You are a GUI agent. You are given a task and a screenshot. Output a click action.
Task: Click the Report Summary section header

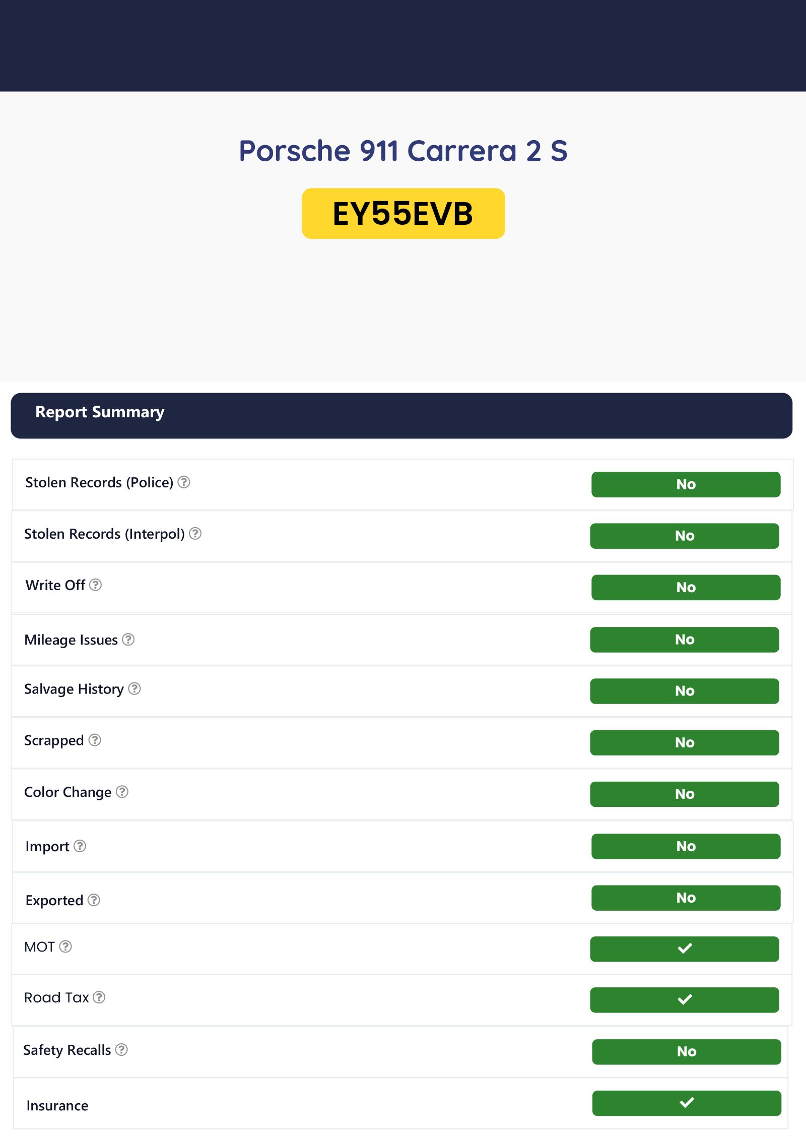tap(401, 416)
